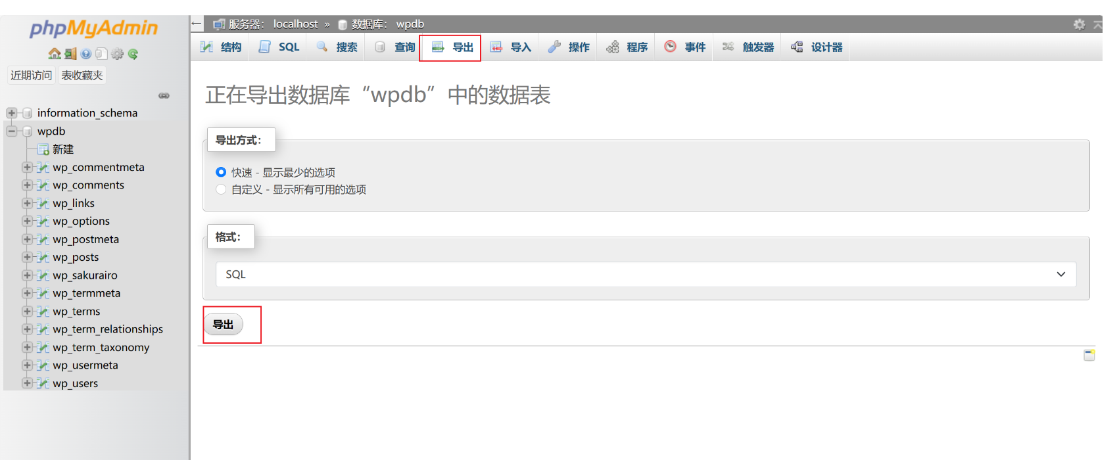Viewport: 1119px width, 462px height.
Task: Open the 结构 structure tab
Action: (221, 47)
